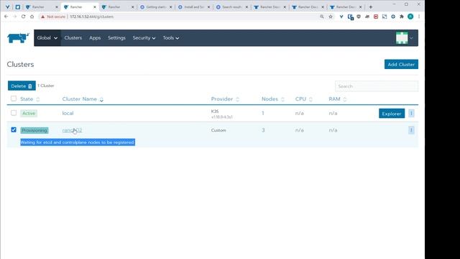Delete the selected cluster
This screenshot has height=259, width=460.
coord(22,86)
